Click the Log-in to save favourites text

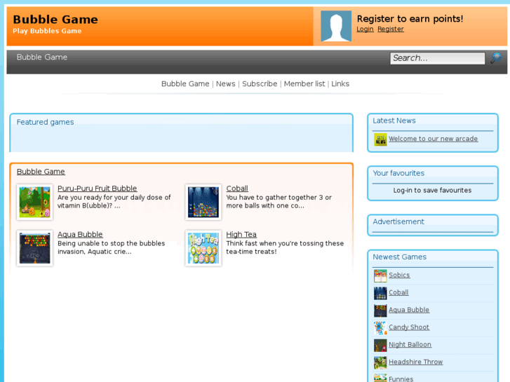432,191
